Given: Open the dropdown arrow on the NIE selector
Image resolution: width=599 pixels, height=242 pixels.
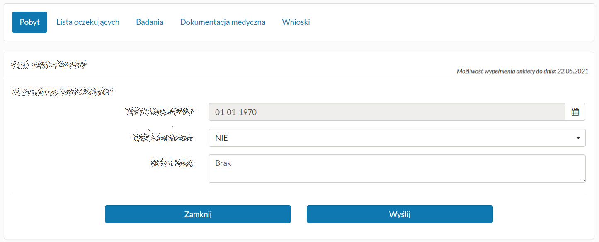Looking at the screenshot, I should 578,137.
